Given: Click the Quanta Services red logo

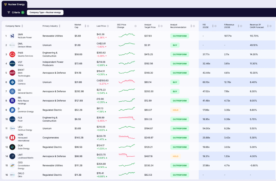Looking at the screenshot, I should coord(12,54).
